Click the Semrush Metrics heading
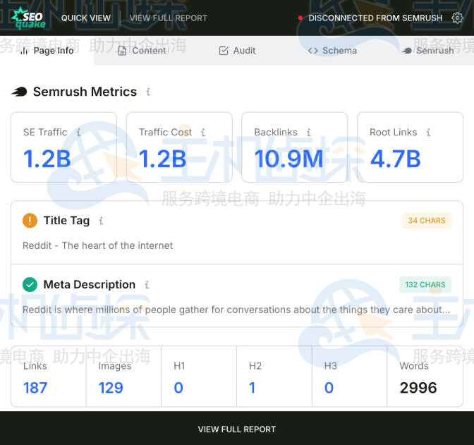Viewport: 474px width, 445px height. coord(85,92)
